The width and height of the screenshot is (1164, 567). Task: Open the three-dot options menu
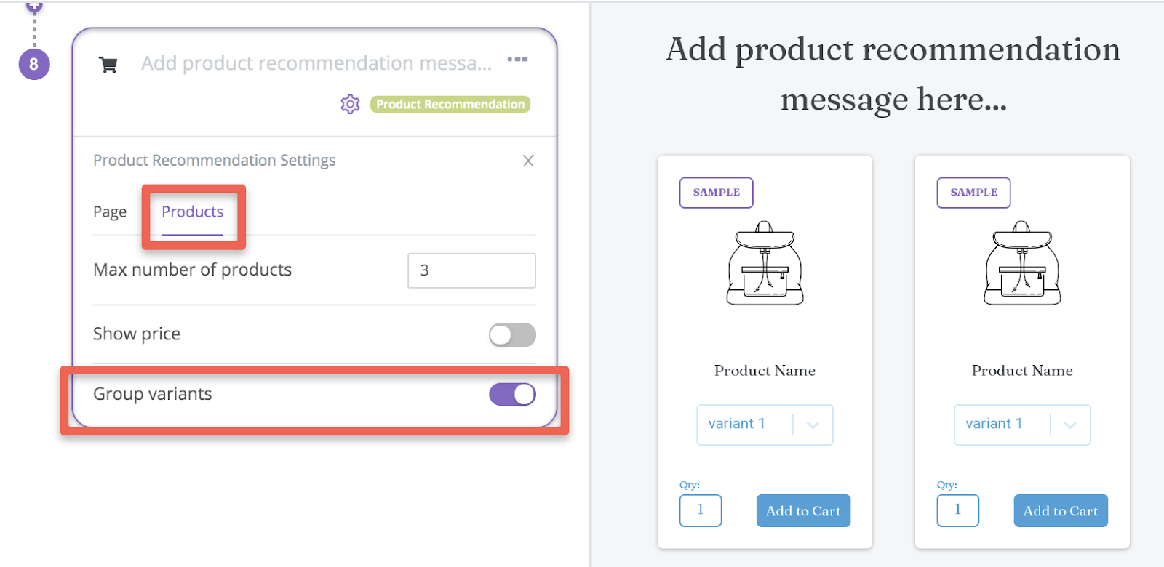517,60
